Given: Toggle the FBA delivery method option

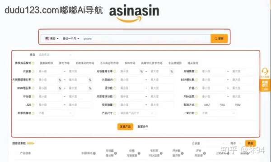Looking at the screenshot, I should tap(222, 105).
